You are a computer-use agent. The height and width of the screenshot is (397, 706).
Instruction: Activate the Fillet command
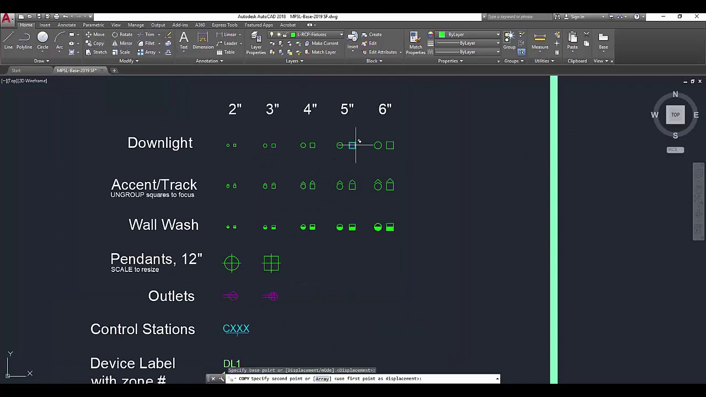[x=146, y=43]
